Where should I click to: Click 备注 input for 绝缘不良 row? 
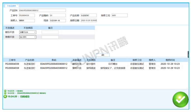[50, 37]
